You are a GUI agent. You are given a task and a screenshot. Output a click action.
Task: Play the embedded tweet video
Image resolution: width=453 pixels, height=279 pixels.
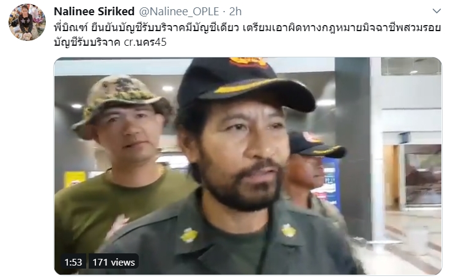[x=248, y=166]
